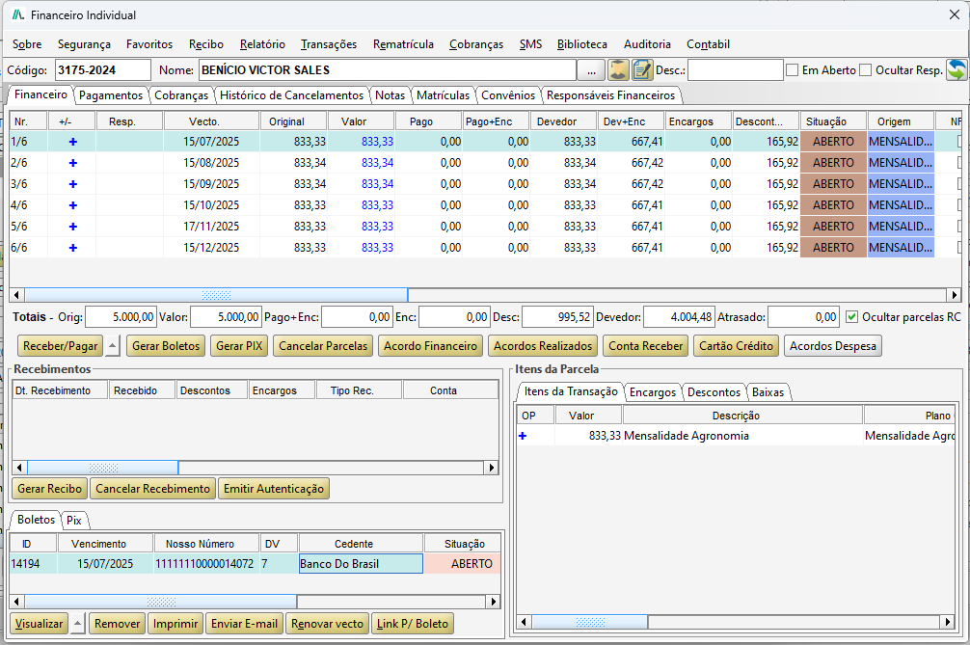970x645 pixels.
Task: Click the green-blue refresh arrows icon
Action: tap(957, 69)
